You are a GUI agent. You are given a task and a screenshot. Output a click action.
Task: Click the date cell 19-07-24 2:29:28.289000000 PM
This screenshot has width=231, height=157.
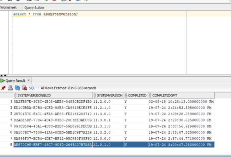point(181,114)
